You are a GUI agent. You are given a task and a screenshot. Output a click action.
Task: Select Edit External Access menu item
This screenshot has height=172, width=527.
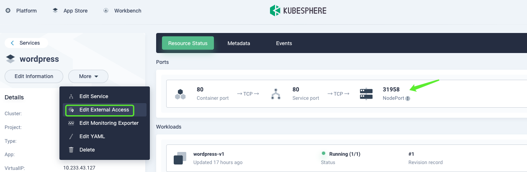pos(104,110)
